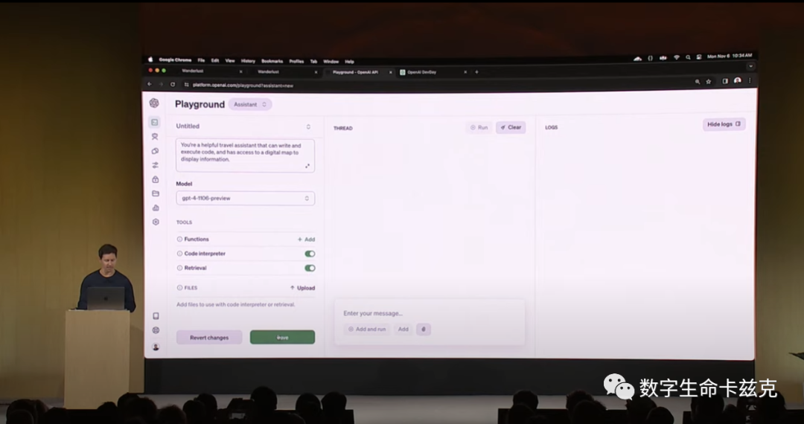
Task: Open the Chrome side panel icon
Action: pyautogui.click(x=725, y=81)
